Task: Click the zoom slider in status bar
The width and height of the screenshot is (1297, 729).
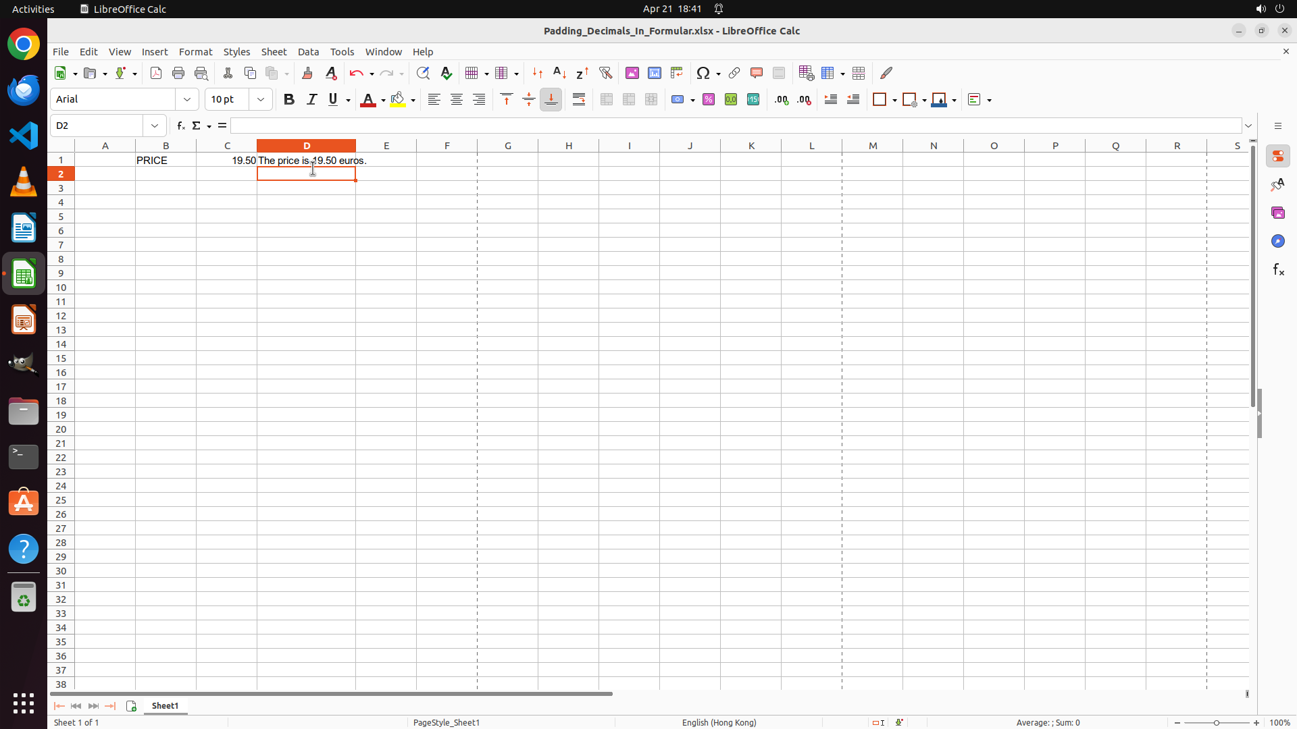Action: pos(1216,722)
